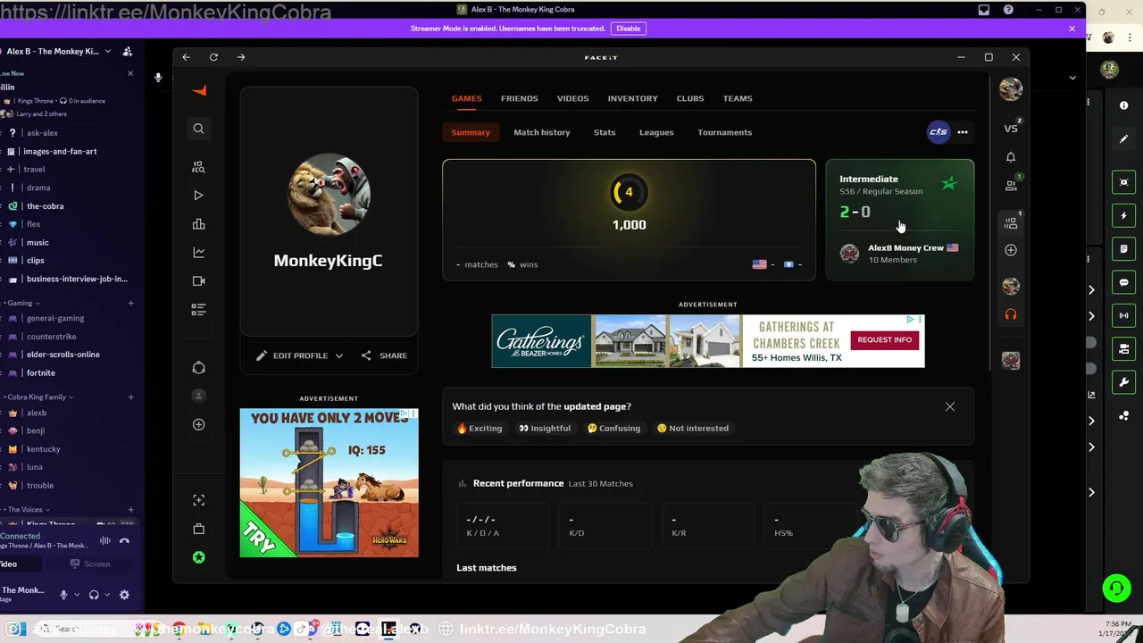The image size is (1143, 643).
Task: Open the feed list icon in FACEIT sidebar
Action: point(198,310)
